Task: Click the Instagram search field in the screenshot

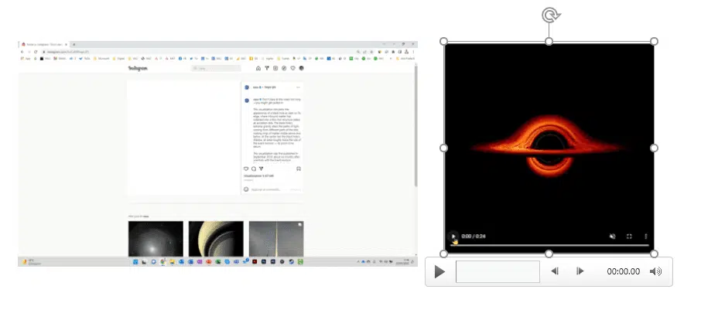Action: (x=215, y=69)
